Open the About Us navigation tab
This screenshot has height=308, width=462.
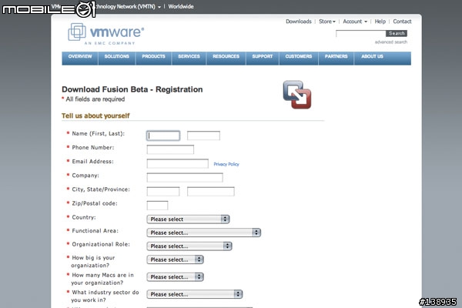372,58
